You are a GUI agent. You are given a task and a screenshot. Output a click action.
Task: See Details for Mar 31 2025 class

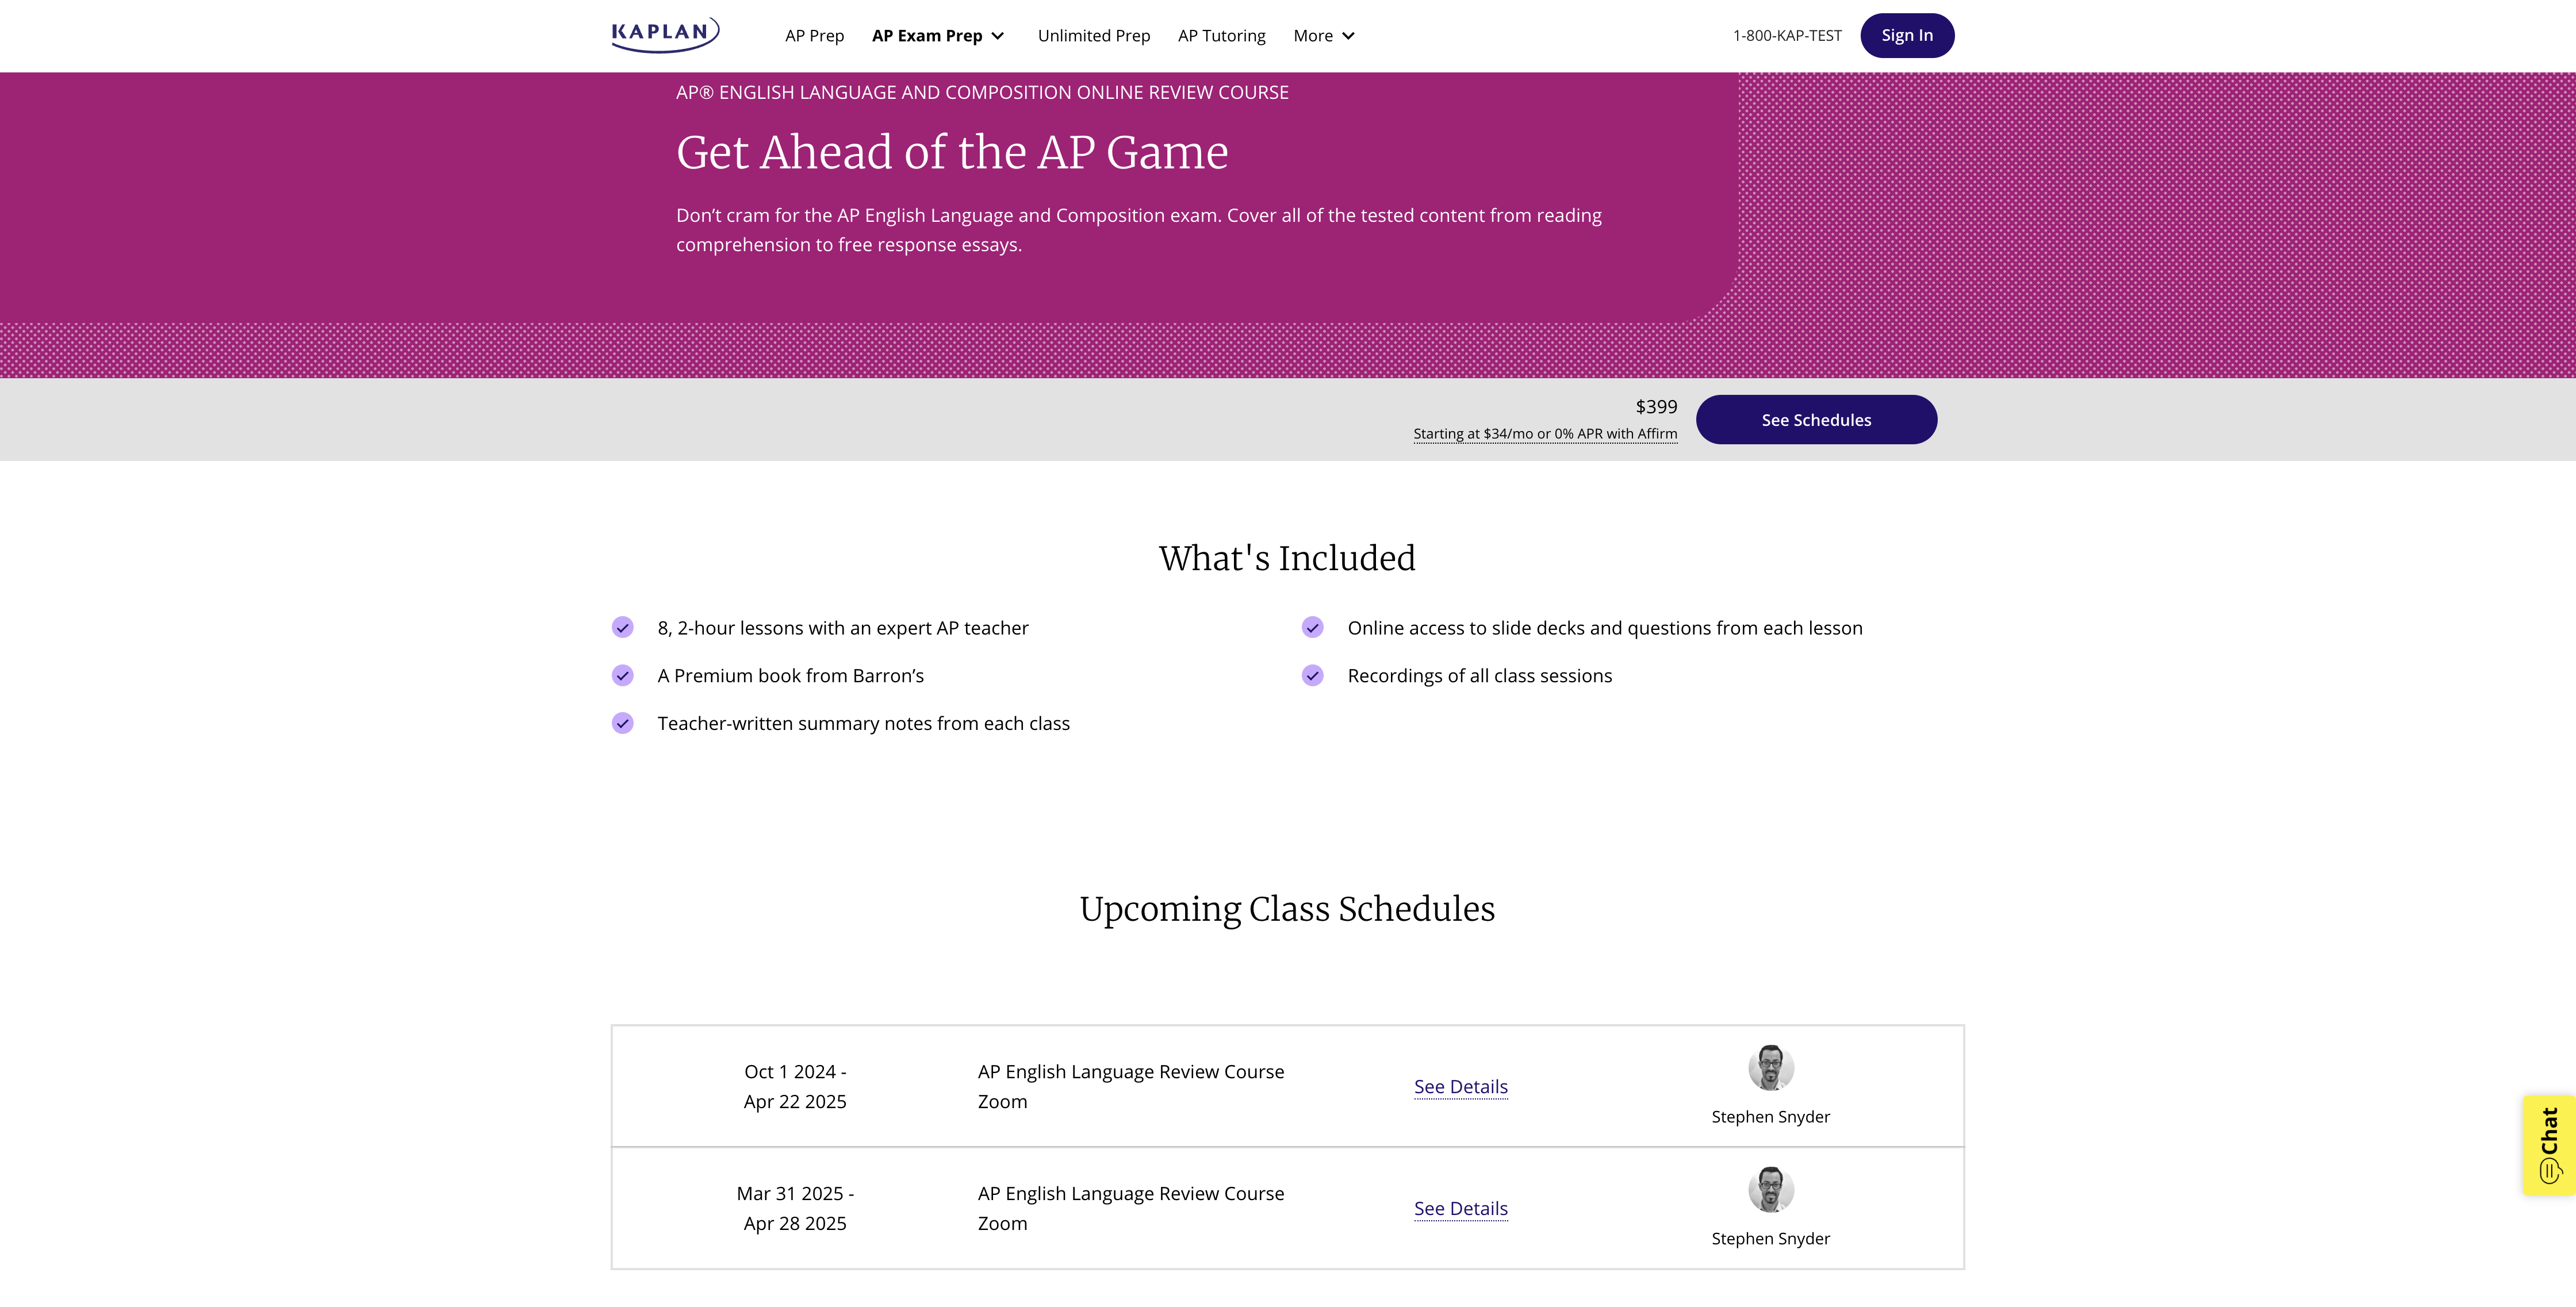click(x=1460, y=1209)
